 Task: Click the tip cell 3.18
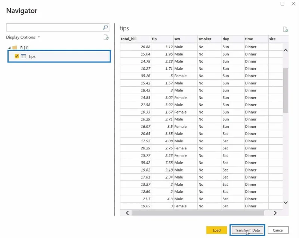coord(162,170)
